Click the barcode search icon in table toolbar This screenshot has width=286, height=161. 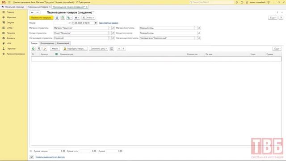tap(39, 49)
